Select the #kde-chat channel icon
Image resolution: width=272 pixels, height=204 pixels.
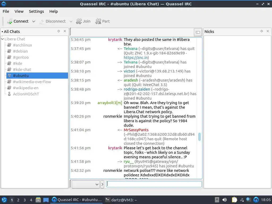tap(9, 69)
